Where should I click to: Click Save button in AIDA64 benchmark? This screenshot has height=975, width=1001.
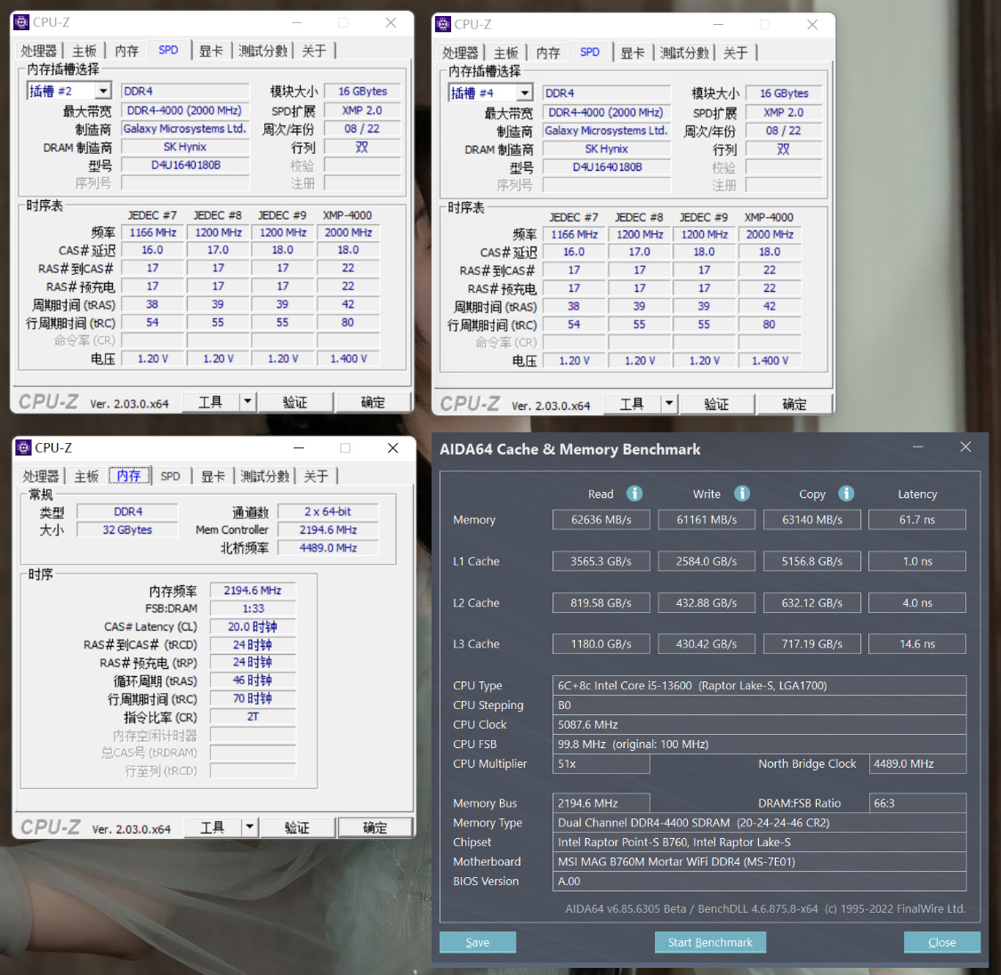[x=478, y=942]
